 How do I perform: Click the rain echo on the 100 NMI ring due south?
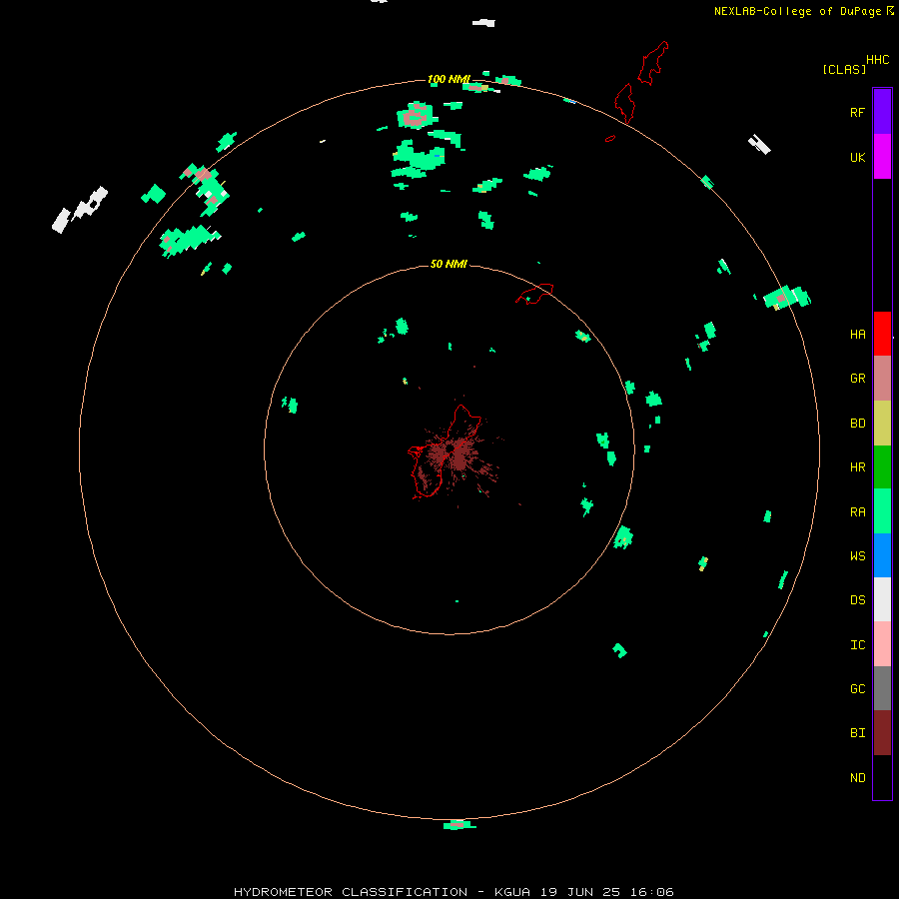click(458, 824)
